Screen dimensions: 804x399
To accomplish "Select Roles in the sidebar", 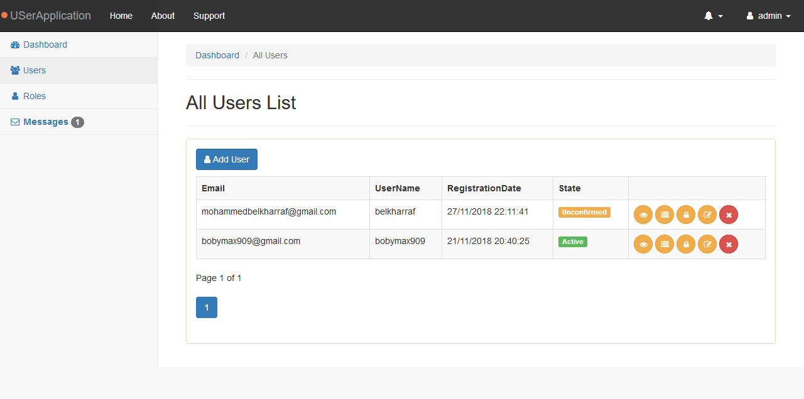I will point(35,96).
